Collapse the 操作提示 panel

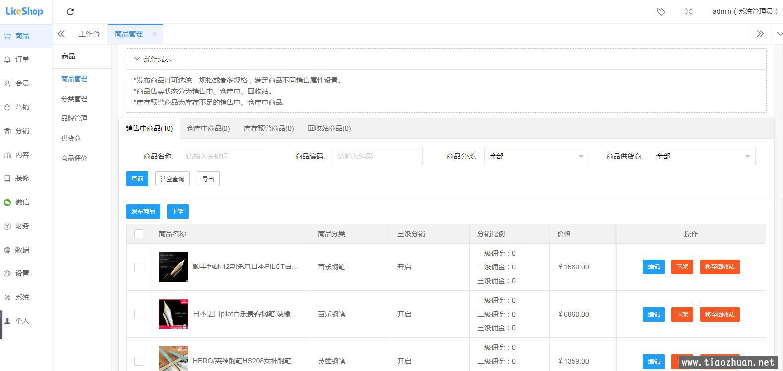pyautogui.click(x=137, y=59)
